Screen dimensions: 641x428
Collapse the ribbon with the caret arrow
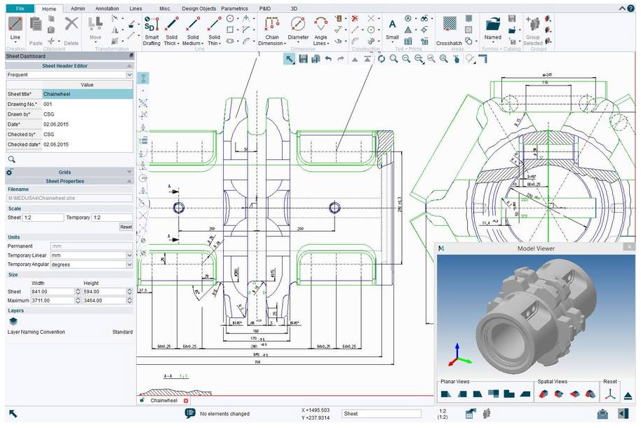(x=622, y=8)
